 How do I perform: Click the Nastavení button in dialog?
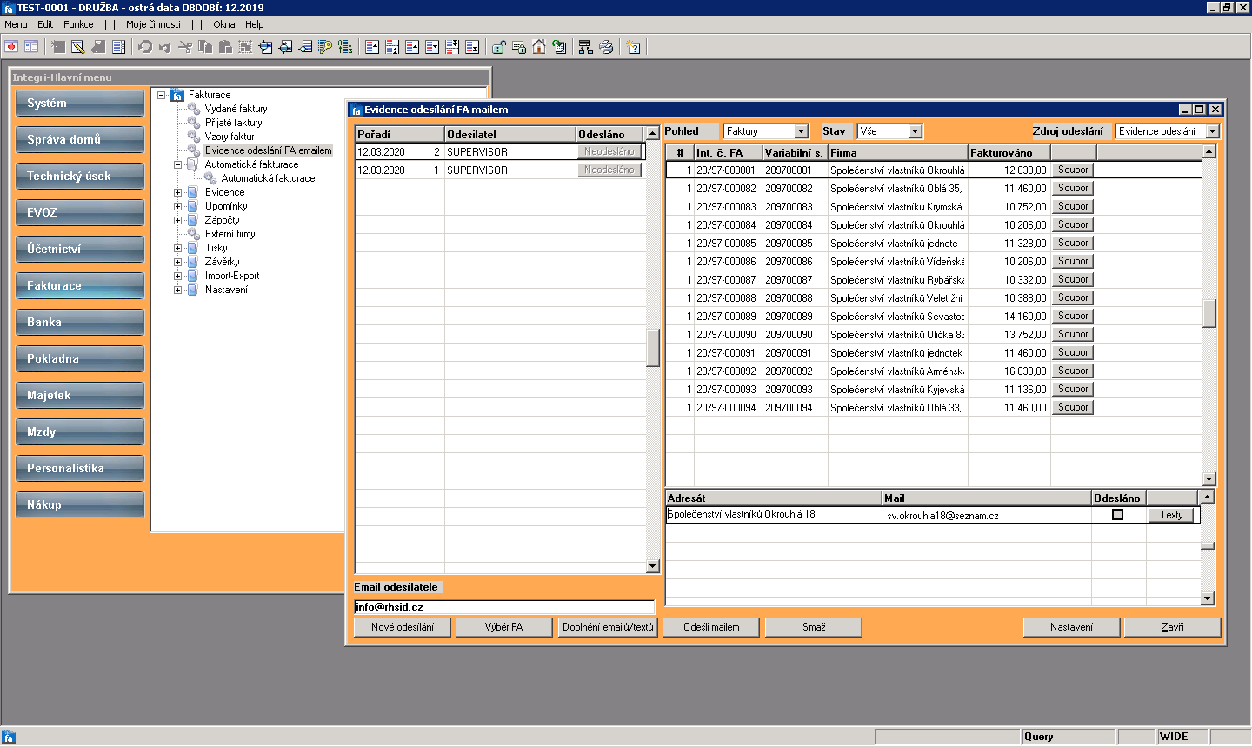(1071, 627)
